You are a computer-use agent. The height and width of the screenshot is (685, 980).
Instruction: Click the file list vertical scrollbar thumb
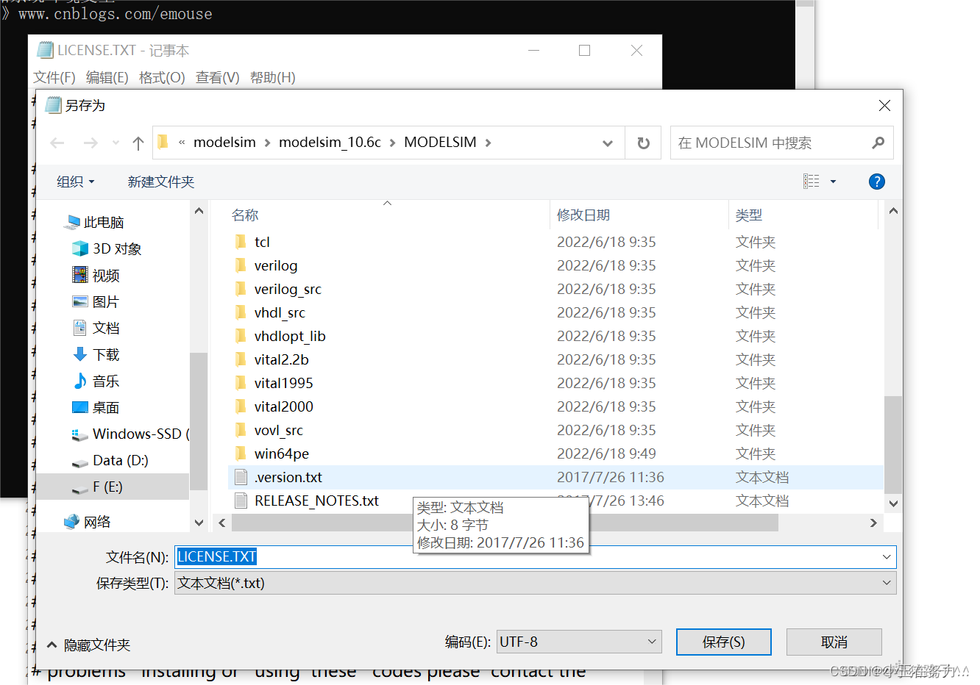coord(892,445)
